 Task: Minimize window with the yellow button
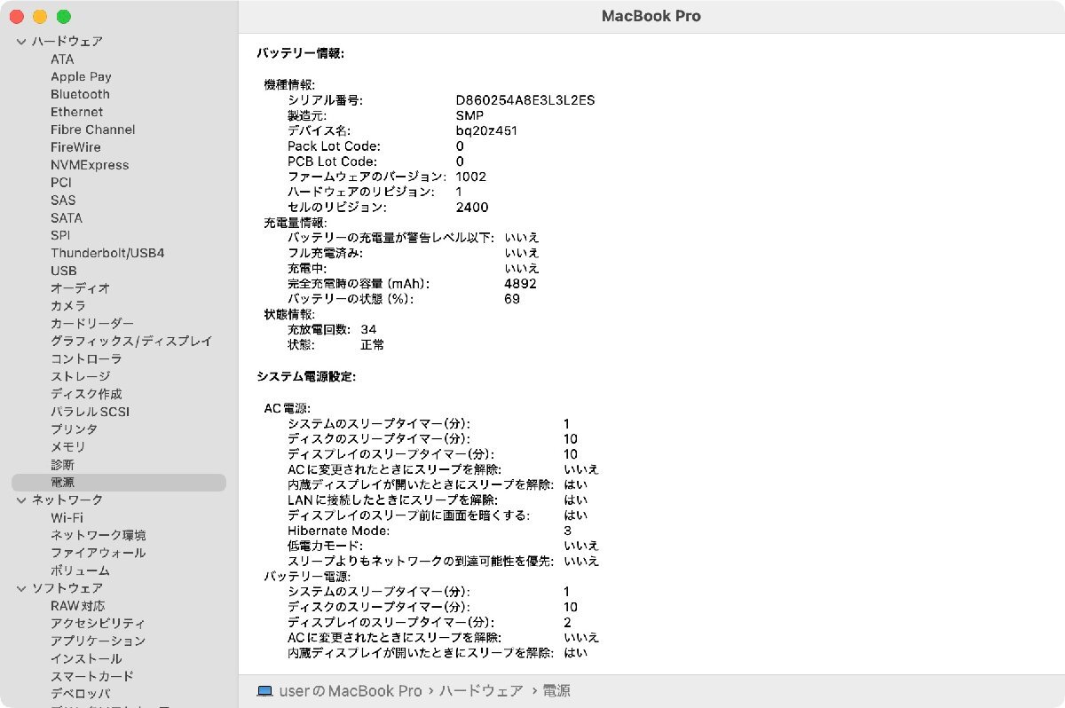pos(40,17)
